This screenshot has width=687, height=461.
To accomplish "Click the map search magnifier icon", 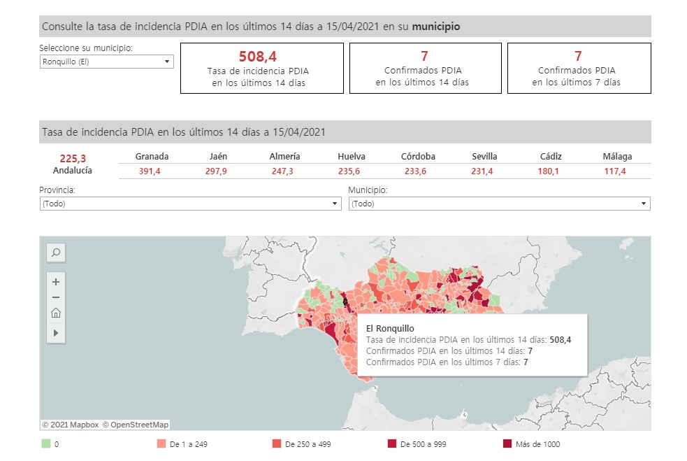I will (x=56, y=253).
